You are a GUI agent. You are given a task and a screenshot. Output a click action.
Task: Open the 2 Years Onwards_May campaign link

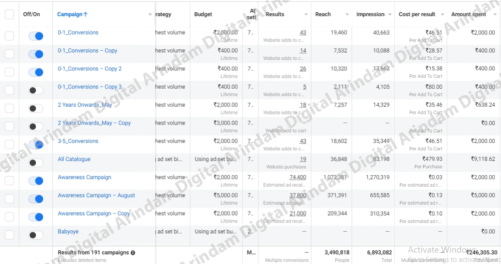click(x=85, y=105)
